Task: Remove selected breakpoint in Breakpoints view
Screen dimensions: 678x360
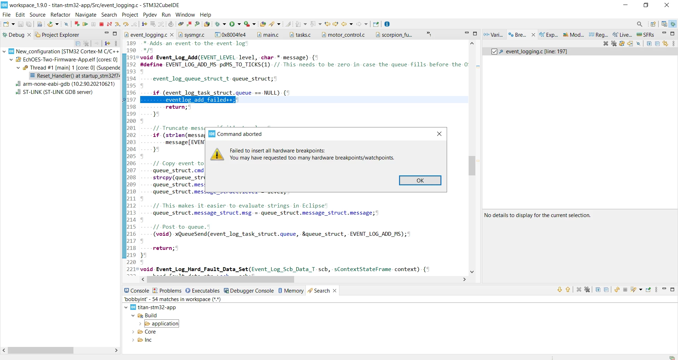Action: pyautogui.click(x=606, y=43)
